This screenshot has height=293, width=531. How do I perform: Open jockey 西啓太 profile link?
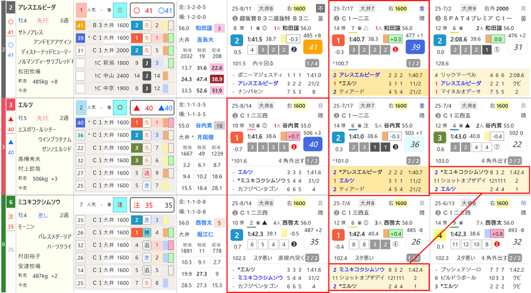[204, 223]
